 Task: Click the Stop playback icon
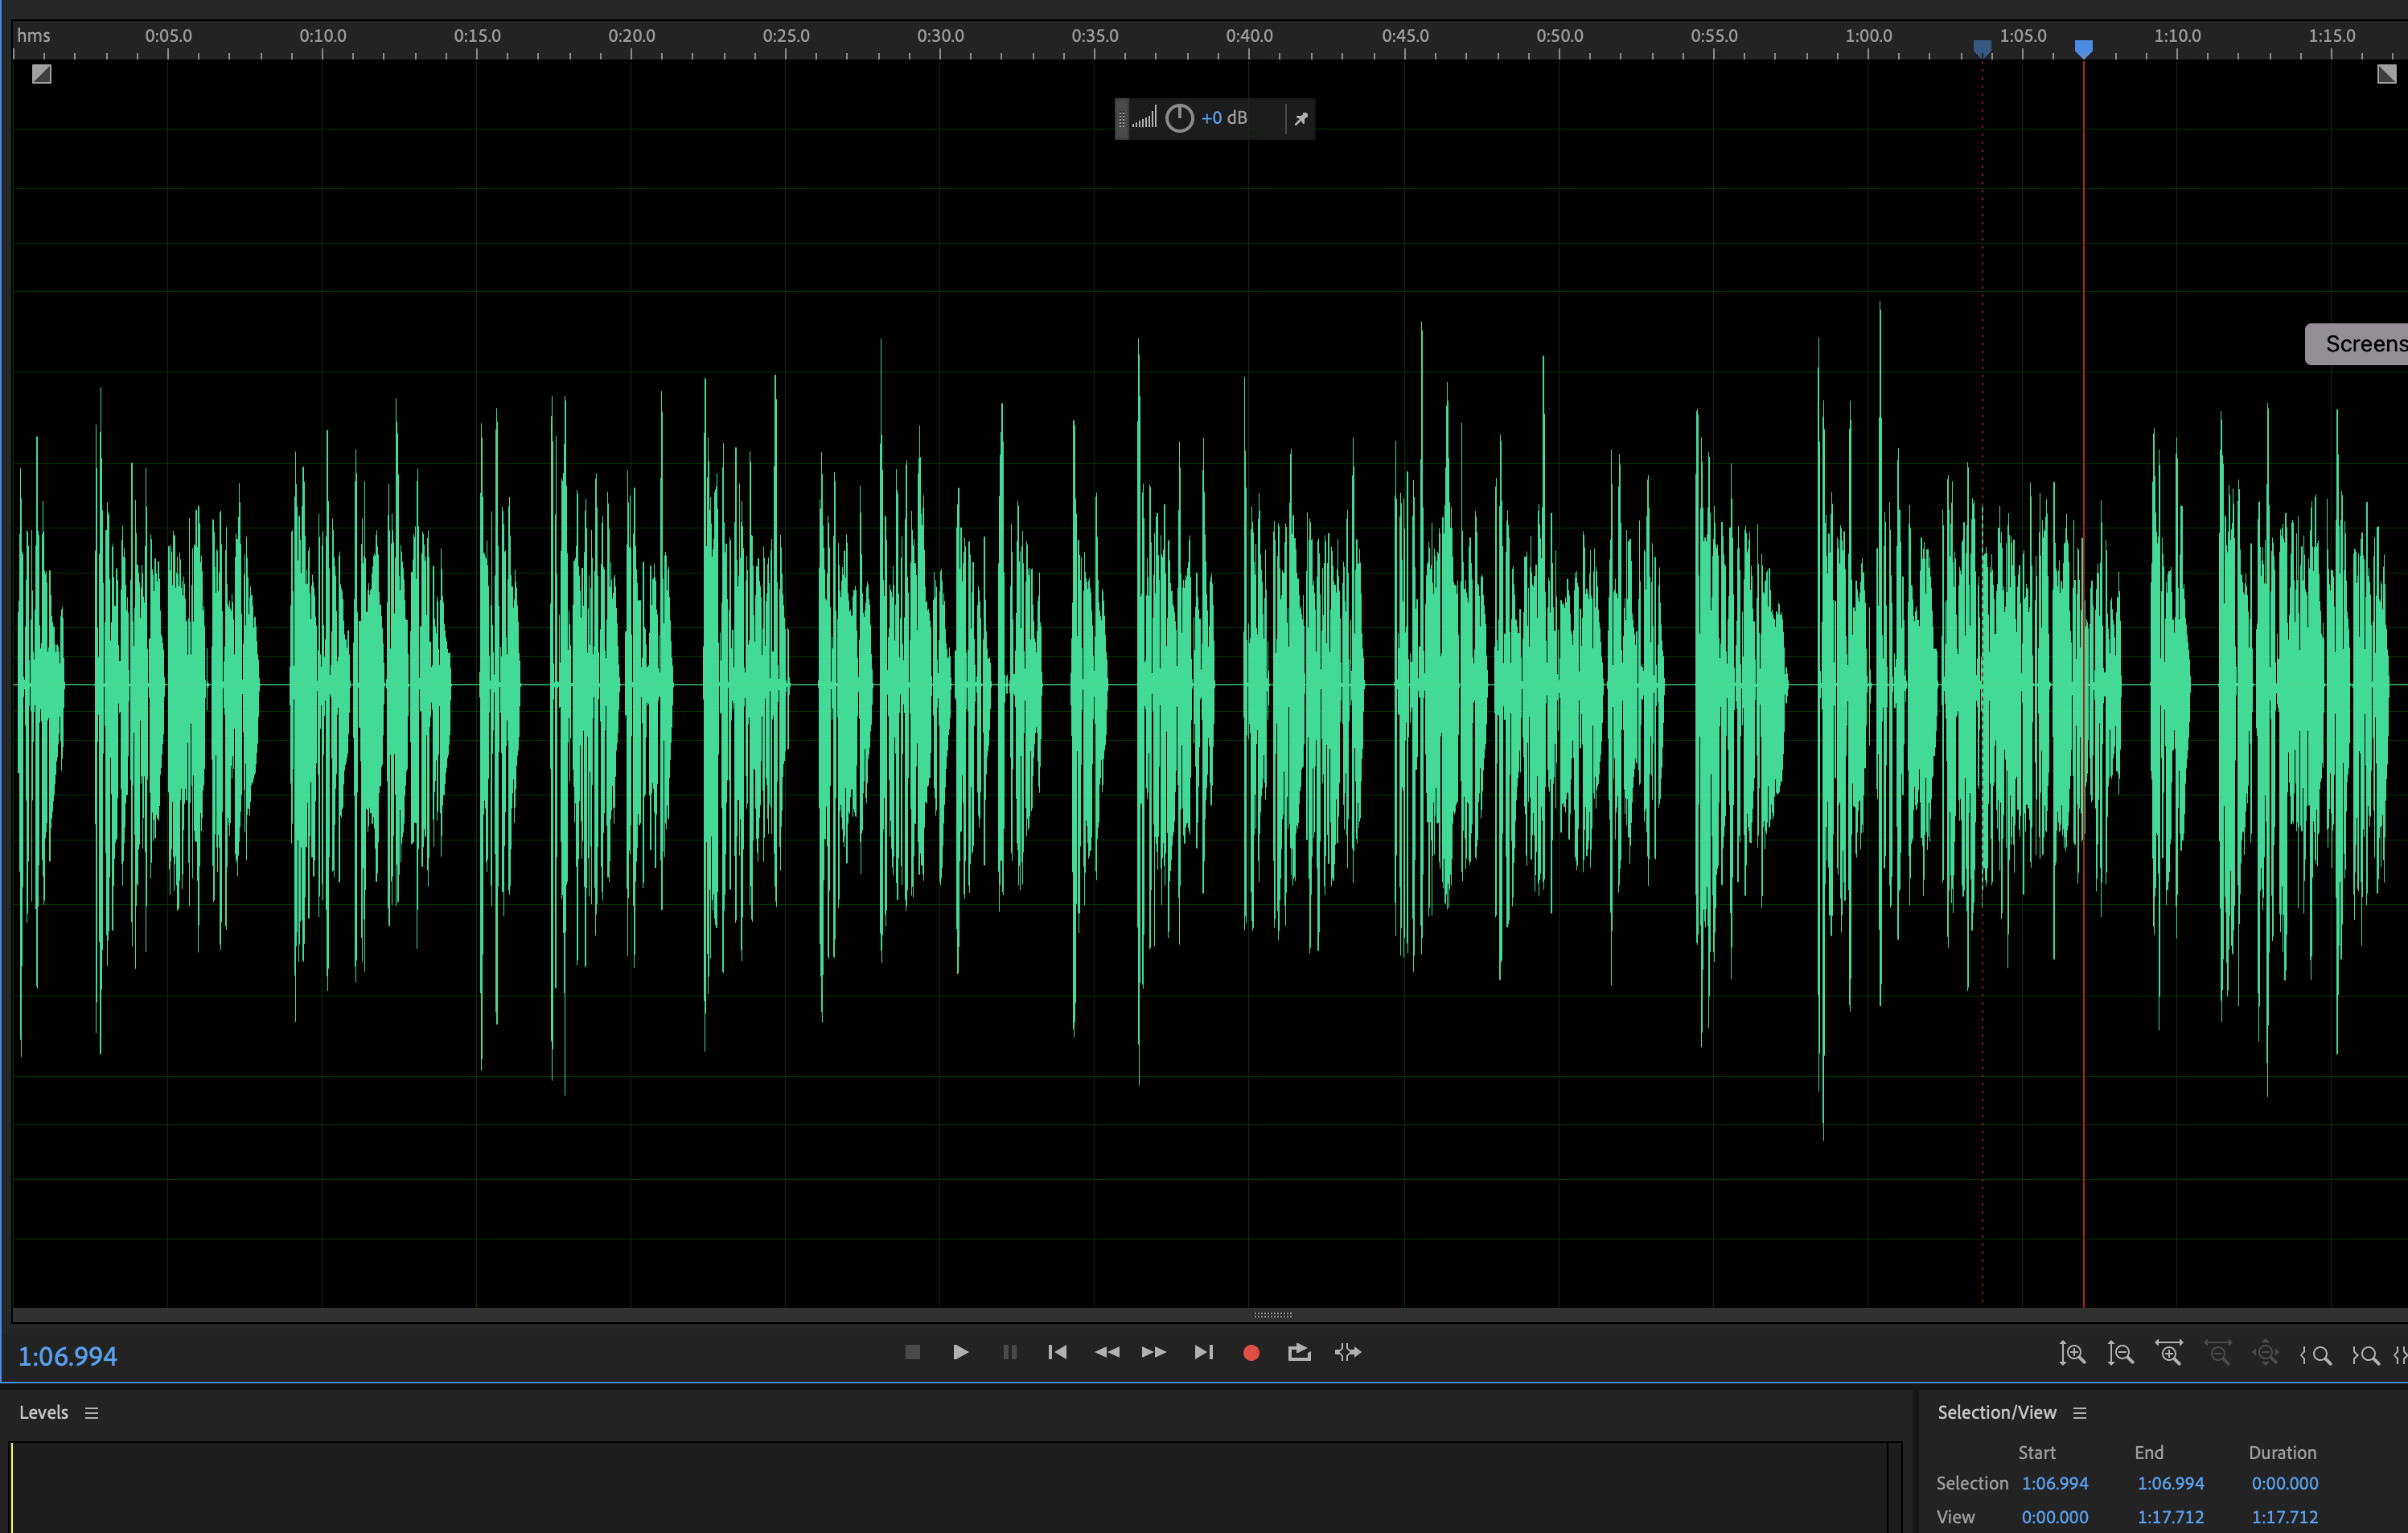click(911, 1352)
